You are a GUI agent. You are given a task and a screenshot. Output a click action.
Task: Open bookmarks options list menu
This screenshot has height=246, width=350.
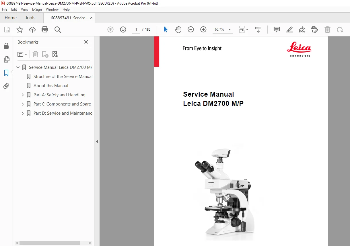tap(22, 54)
